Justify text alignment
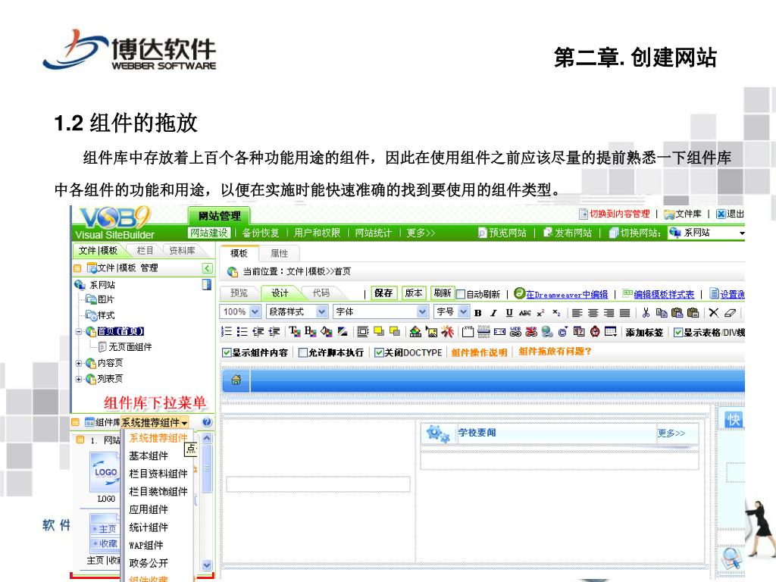The image size is (776, 582). pyautogui.click(x=624, y=313)
